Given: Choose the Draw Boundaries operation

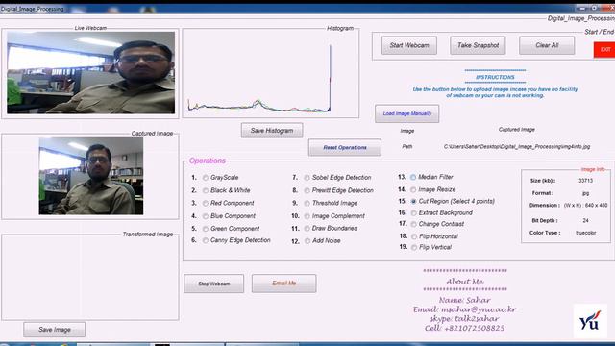Looking at the screenshot, I should tap(307, 229).
